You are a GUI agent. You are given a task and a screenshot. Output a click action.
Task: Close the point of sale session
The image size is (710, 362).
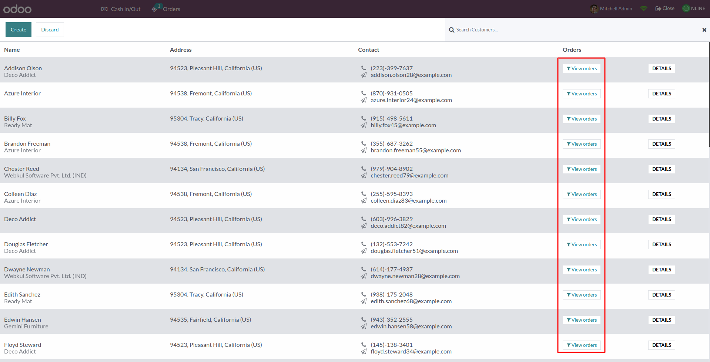pos(665,9)
